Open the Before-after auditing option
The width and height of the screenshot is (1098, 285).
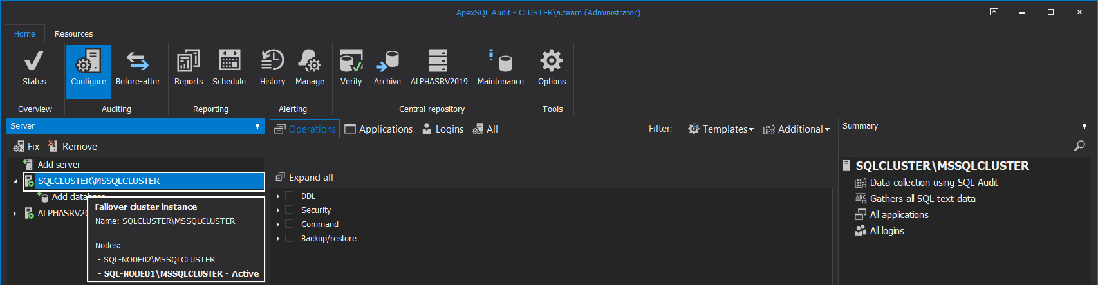[x=138, y=68]
